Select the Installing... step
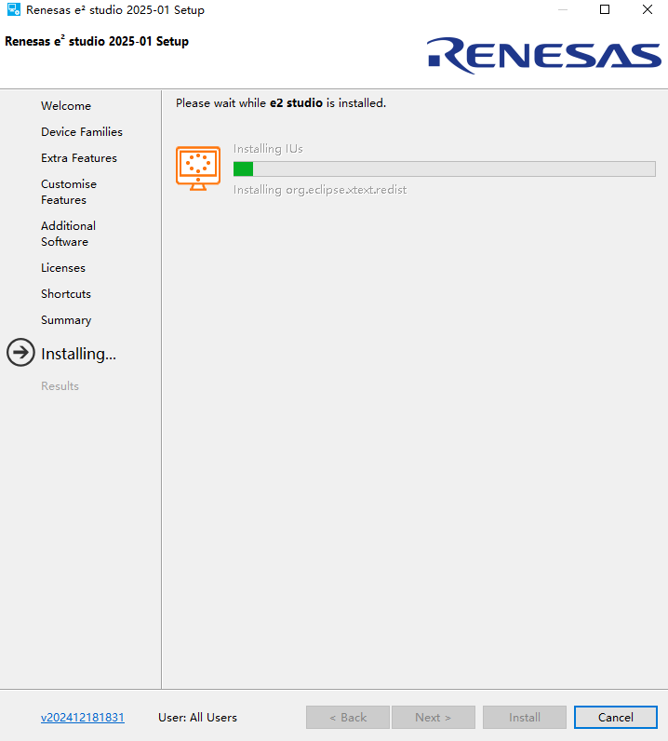Viewport: 668px width, 741px height. tap(78, 354)
